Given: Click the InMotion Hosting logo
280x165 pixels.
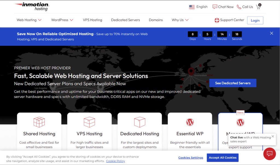Looking at the screenshot, I should [x=32, y=7].
